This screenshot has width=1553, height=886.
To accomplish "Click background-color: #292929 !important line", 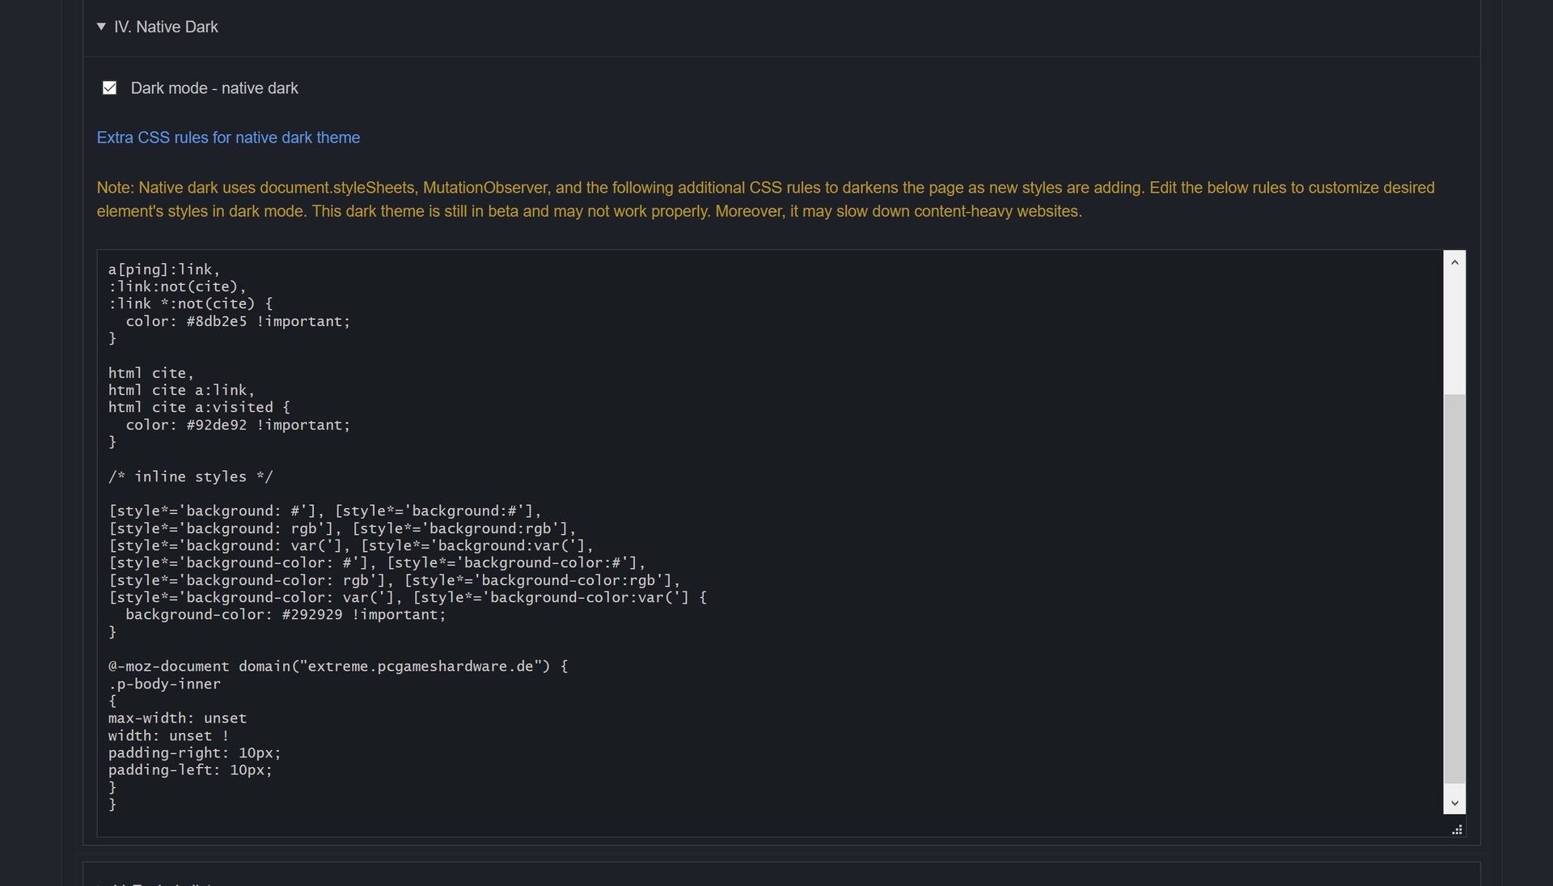I will point(285,615).
